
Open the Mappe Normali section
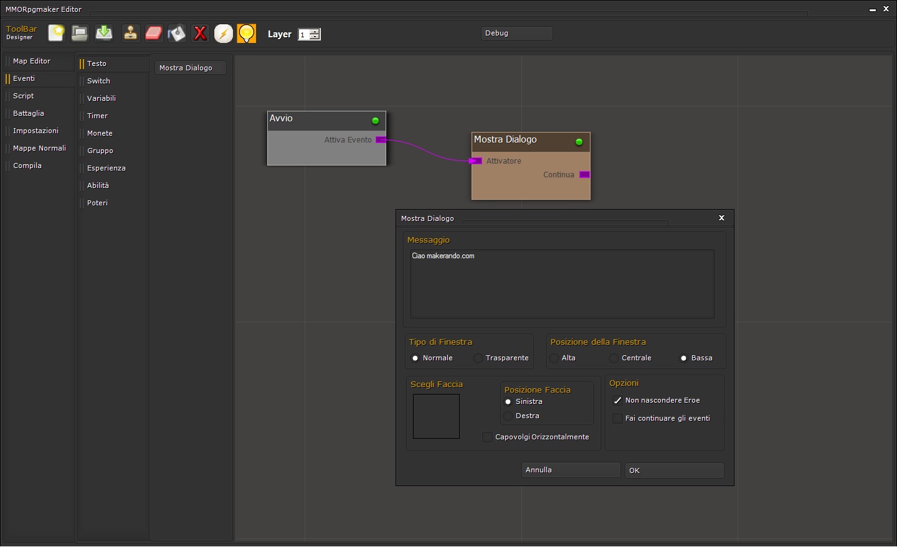click(x=39, y=148)
